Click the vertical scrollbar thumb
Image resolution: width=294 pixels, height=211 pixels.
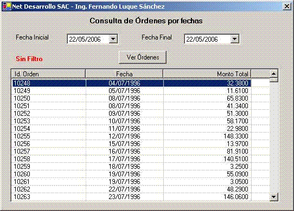(x=273, y=80)
